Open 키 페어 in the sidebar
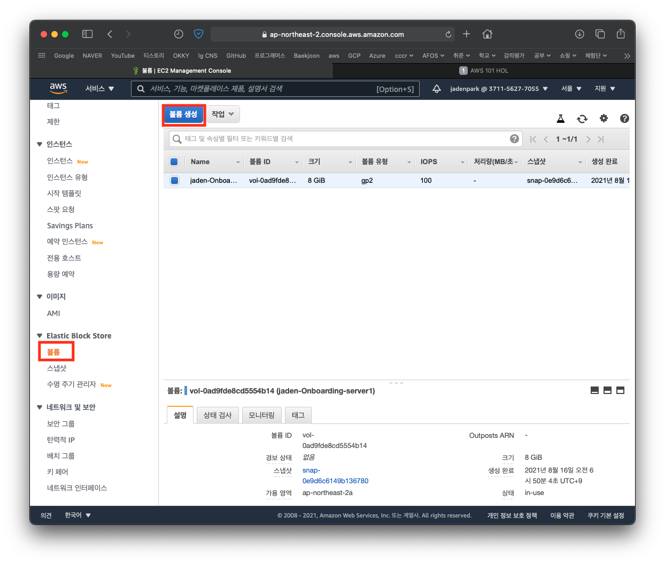The image size is (665, 564). 58,472
